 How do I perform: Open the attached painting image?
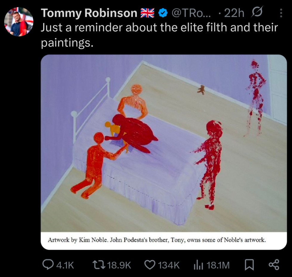pyautogui.click(x=164, y=143)
